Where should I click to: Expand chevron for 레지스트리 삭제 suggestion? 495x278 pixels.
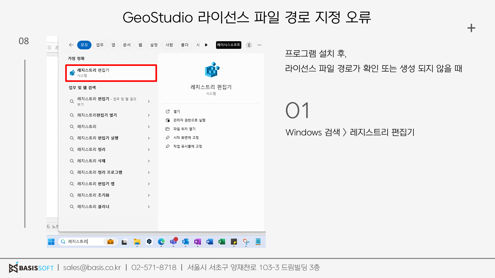(149, 161)
